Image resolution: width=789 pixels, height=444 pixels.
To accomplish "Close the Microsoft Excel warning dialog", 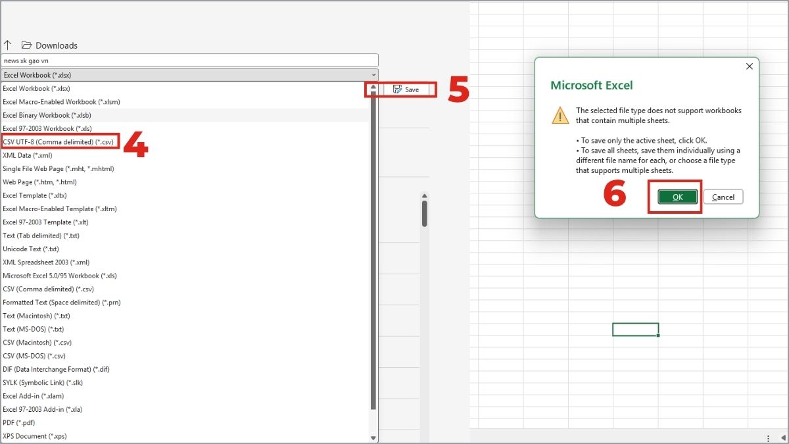I will (x=749, y=66).
